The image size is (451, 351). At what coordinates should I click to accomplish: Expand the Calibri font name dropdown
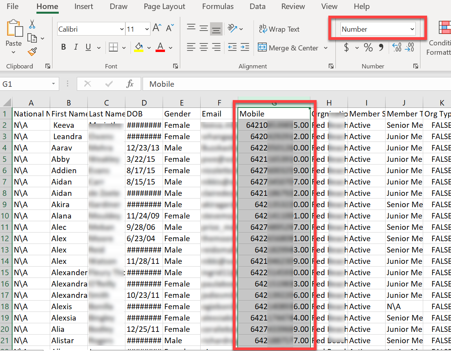click(x=122, y=29)
